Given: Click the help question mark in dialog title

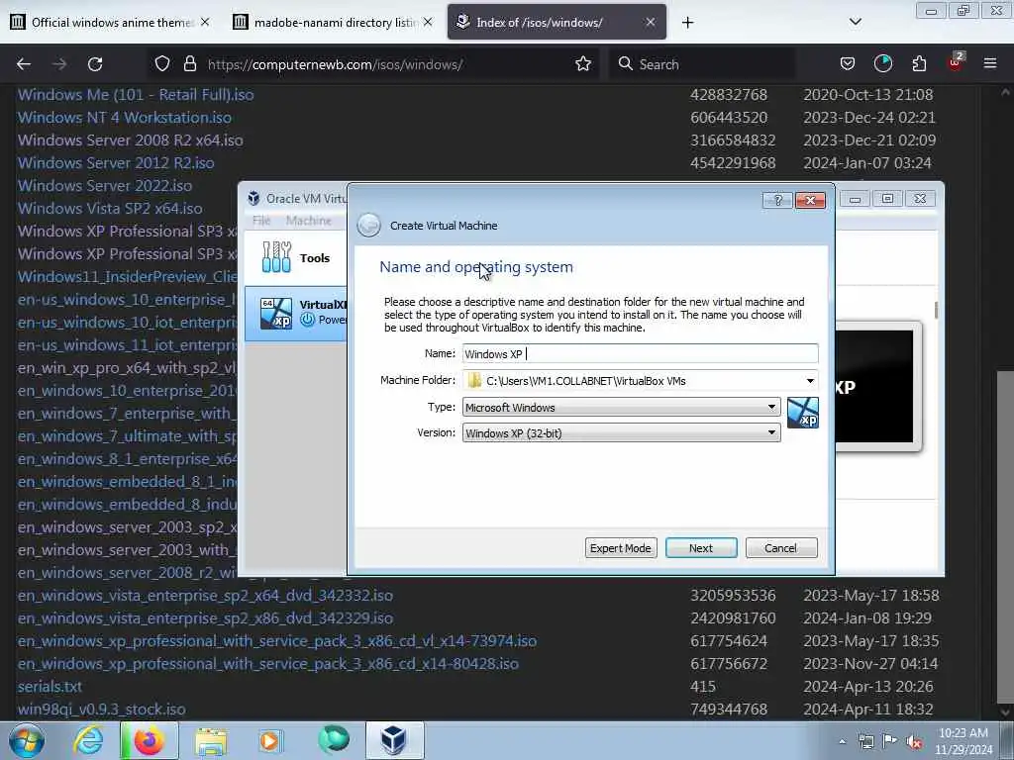Looking at the screenshot, I should (x=777, y=200).
